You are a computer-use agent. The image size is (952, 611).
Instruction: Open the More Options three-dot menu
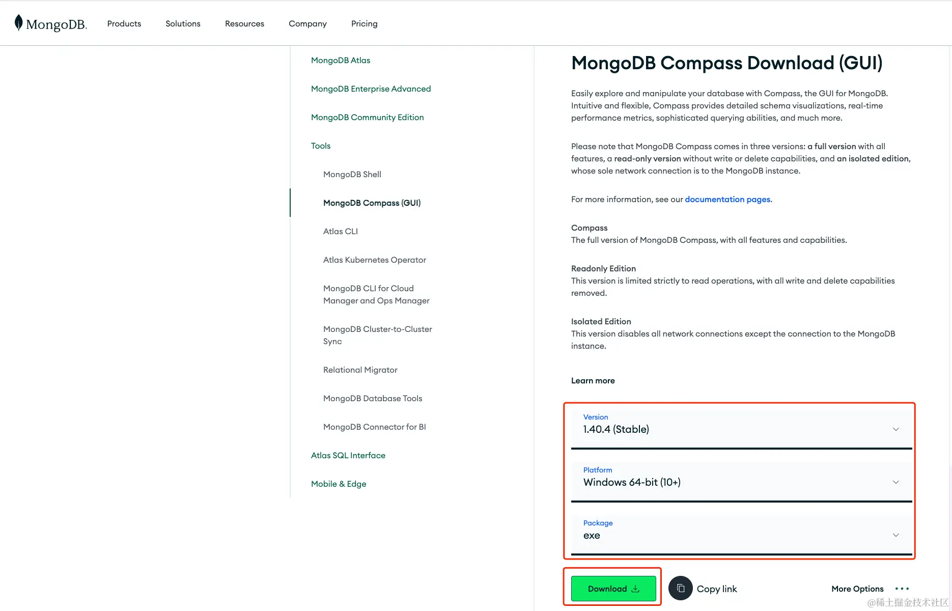point(902,589)
